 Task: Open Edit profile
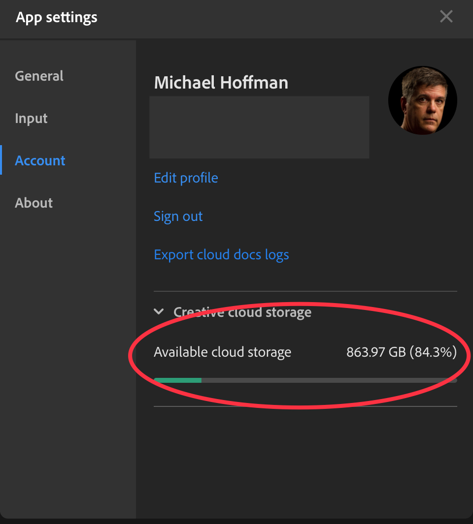186,178
